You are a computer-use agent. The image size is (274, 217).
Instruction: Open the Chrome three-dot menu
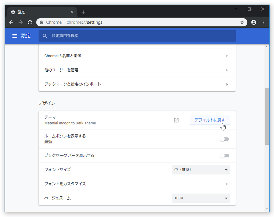263,22
